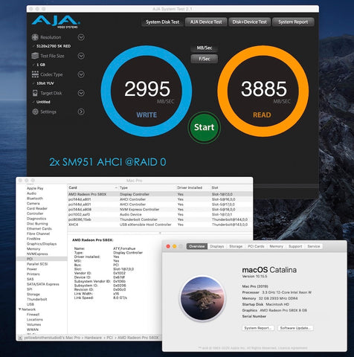Expand the Codec Type dropdown chevron
The width and height of the screenshot is (354, 357).
point(81,74)
